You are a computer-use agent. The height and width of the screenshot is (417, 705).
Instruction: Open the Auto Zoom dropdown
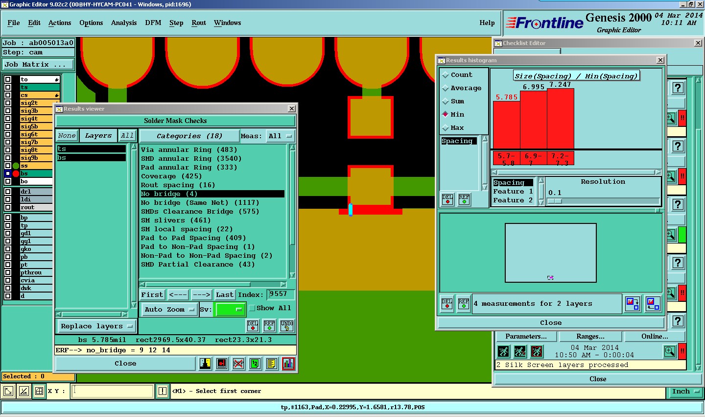(x=169, y=310)
